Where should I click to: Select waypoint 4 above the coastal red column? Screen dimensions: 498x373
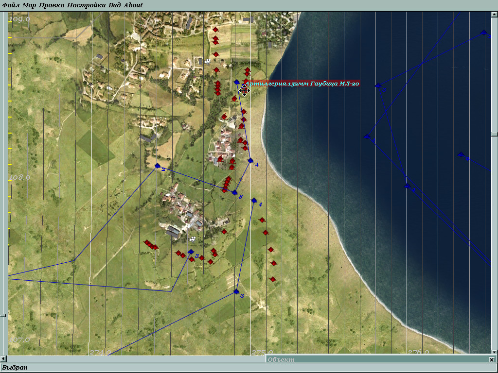pyautogui.click(x=254, y=201)
